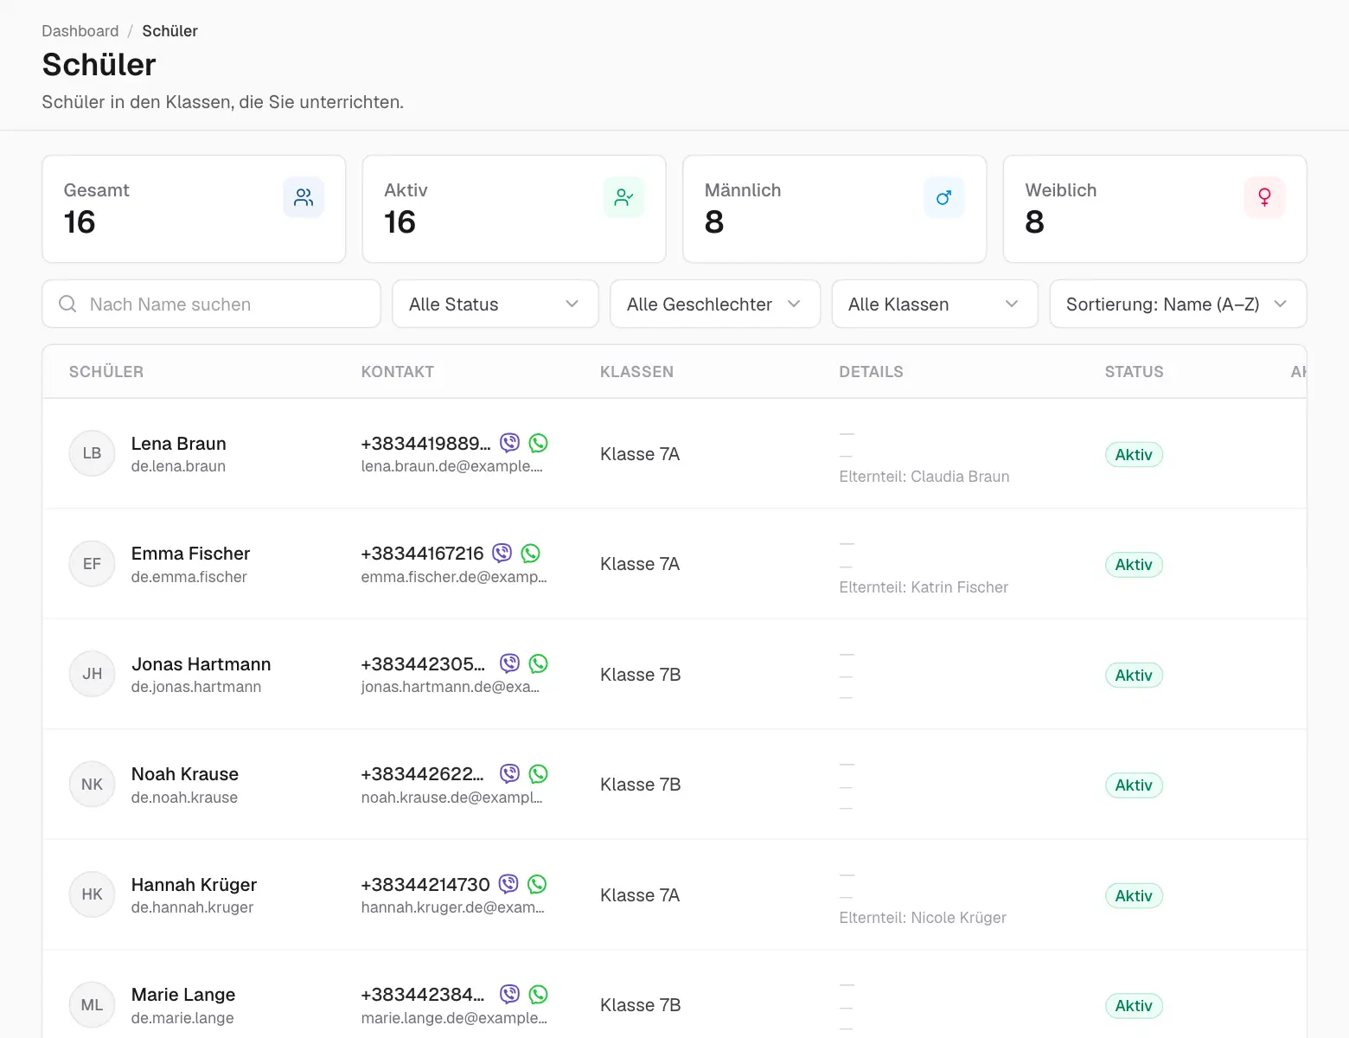Screen dimensions: 1349x1038
Task: Click the SCHÜLER column header
Action: 106,372
